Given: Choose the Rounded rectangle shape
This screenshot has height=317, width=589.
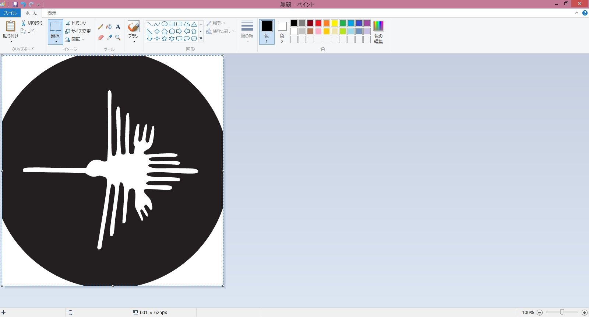Looking at the screenshot, I should pos(179,24).
